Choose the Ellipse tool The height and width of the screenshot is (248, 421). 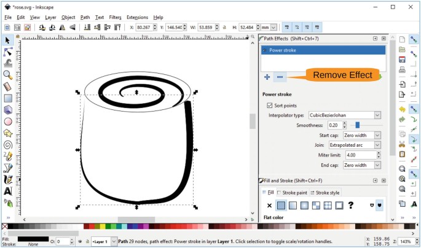pyautogui.click(x=8, y=121)
